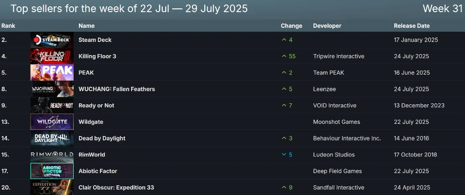Sort by the Rank column header
This screenshot has height=195, width=465.
tap(9, 26)
